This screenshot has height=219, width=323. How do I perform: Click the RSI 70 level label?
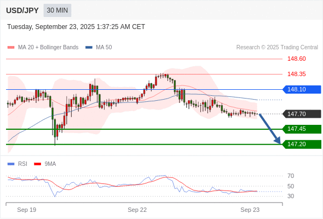coord(291,176)
